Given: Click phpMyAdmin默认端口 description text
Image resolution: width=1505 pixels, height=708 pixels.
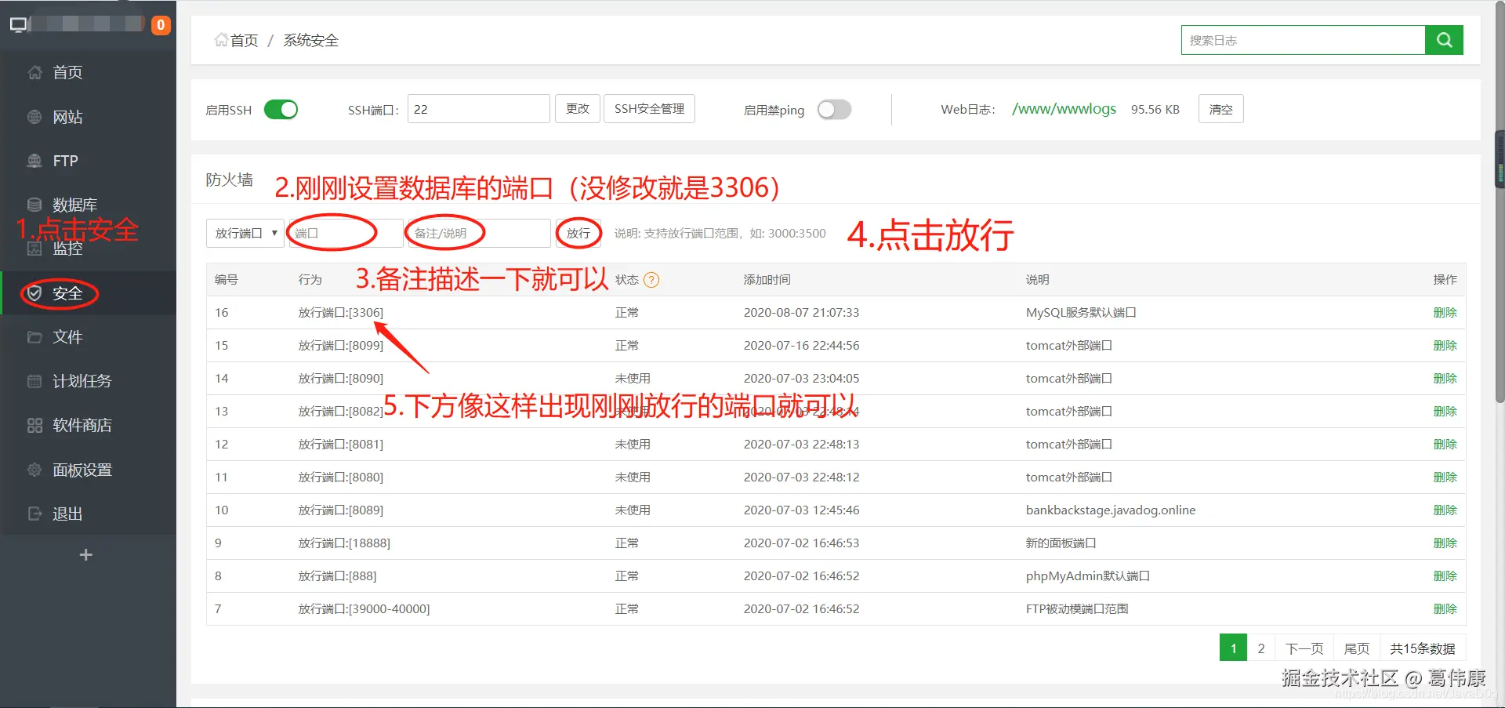Looking at the screenshot, I should pos(1088,575).
